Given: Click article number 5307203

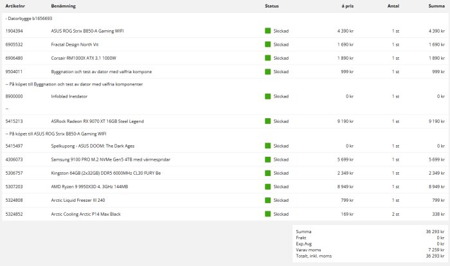Looking at the screenshot, I should 14,186.
